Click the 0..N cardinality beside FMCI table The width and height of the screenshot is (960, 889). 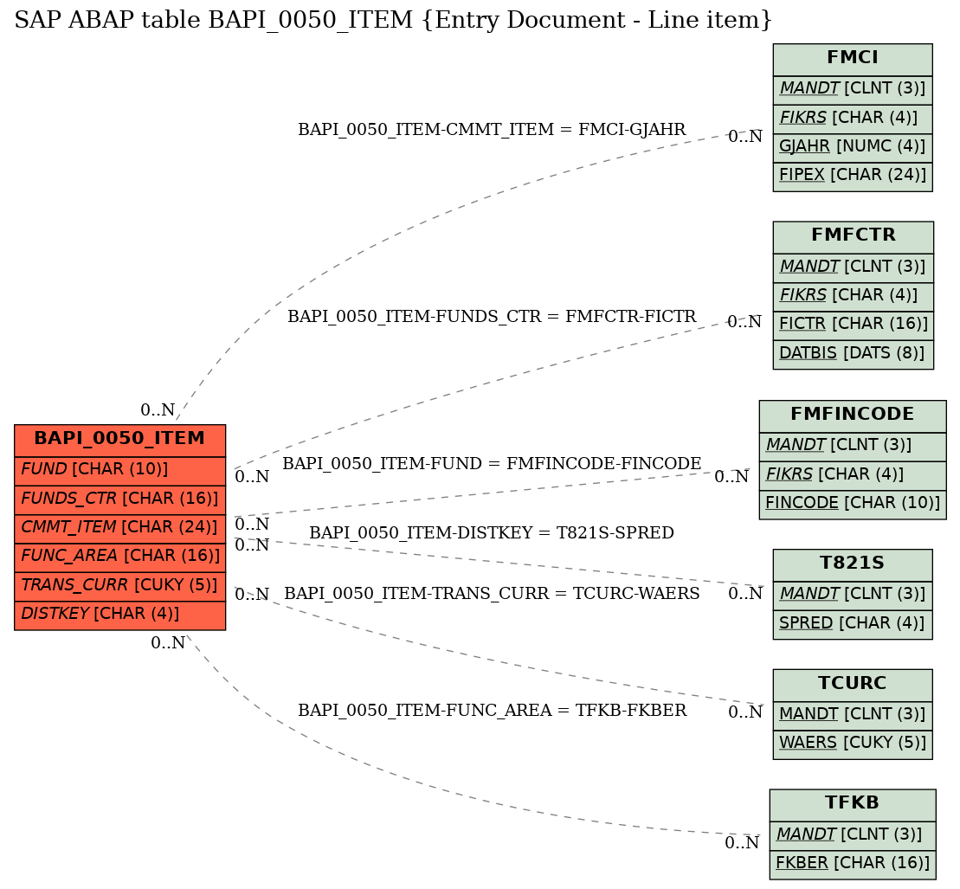(745, 137)
